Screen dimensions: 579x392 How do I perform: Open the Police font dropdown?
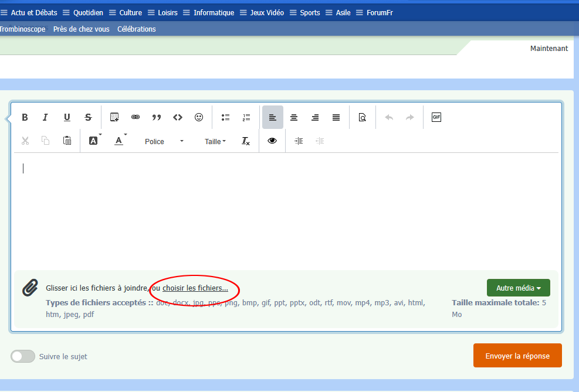click(x=164, y=141)
